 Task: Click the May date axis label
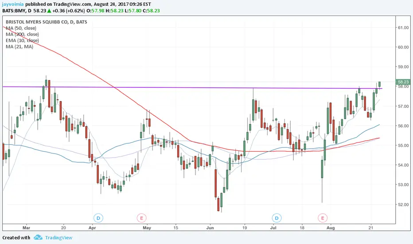click(x=147, y=228)
